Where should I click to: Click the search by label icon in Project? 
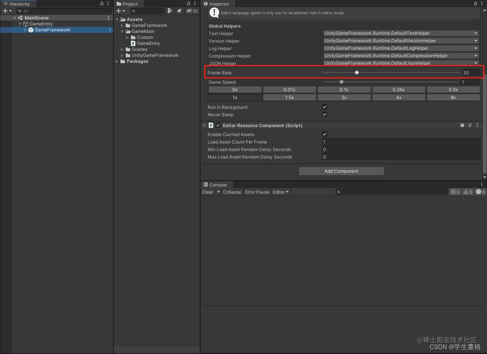tap(179, 11)
